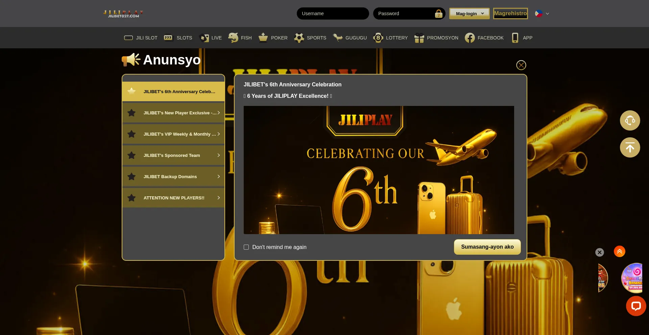Click the Sumasang-ayon ako button
Viewport: 649px width, 335px height.
[x=487, y=247]
